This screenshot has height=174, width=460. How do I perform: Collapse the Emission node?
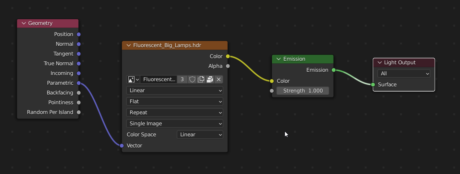[279, 59]
